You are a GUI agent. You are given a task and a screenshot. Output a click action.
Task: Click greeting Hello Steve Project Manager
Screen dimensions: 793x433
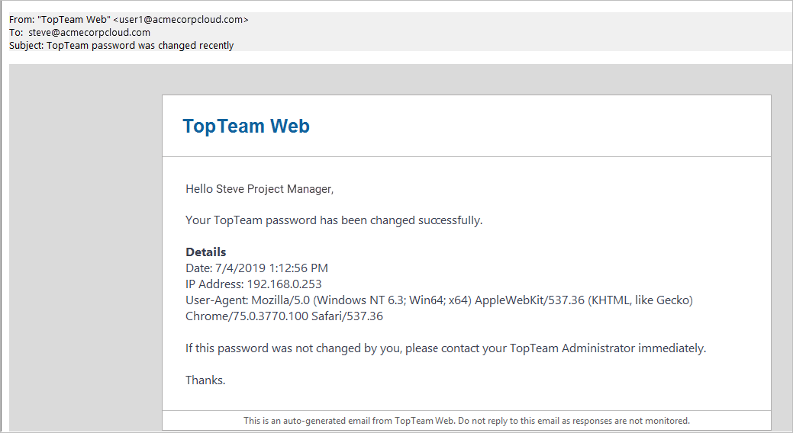259,189
